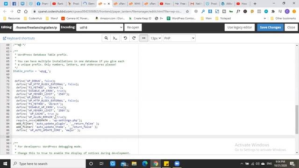Screen dimensions: 299x168
Task: Open the PHP language mode dropdown
Action: [179, 38]
